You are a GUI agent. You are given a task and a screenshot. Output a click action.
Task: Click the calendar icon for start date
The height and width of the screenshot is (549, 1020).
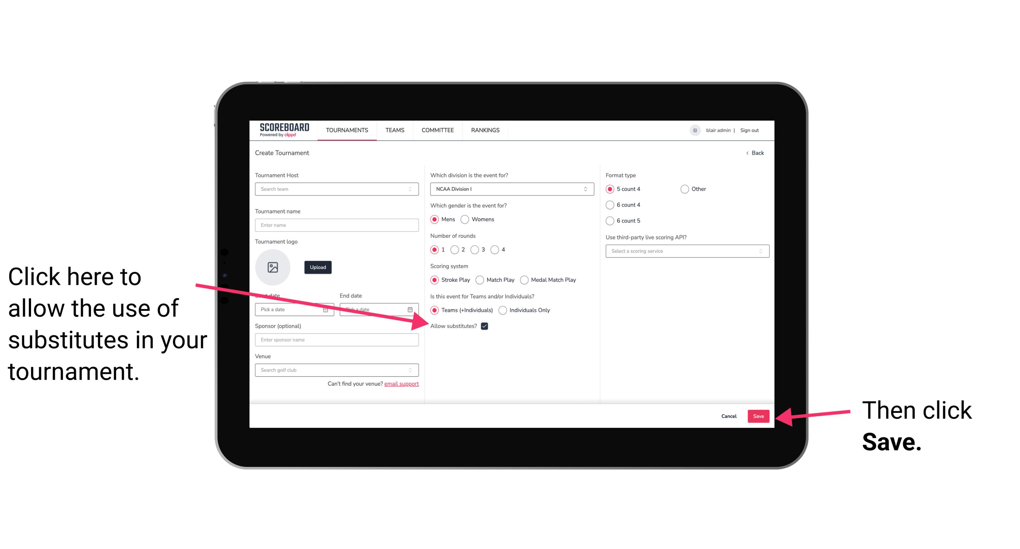tap(328, 310)
